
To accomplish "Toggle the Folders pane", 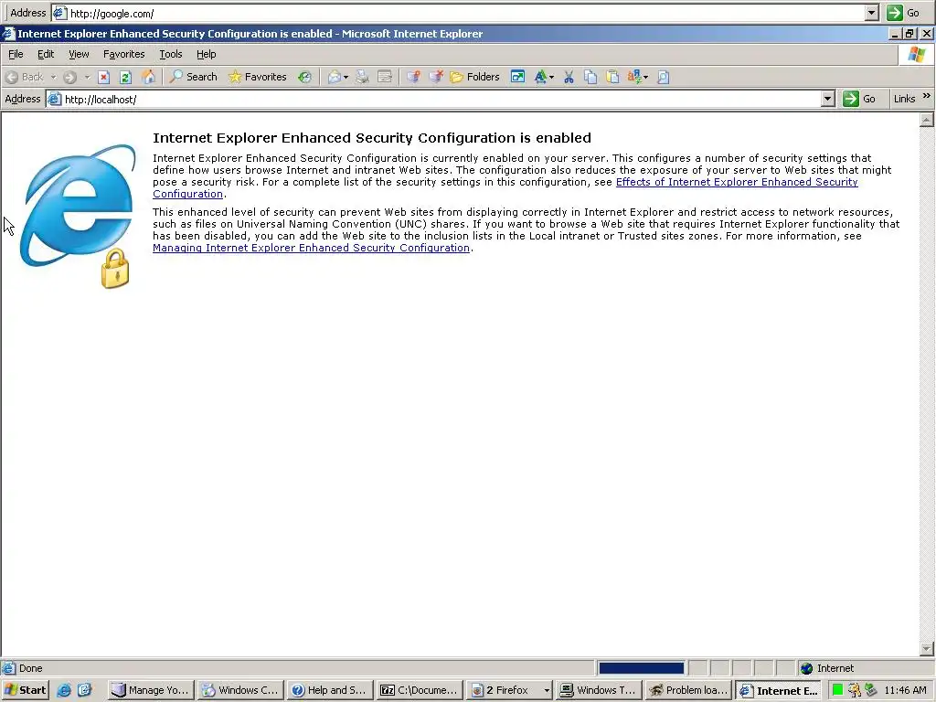I will (474, 77).
